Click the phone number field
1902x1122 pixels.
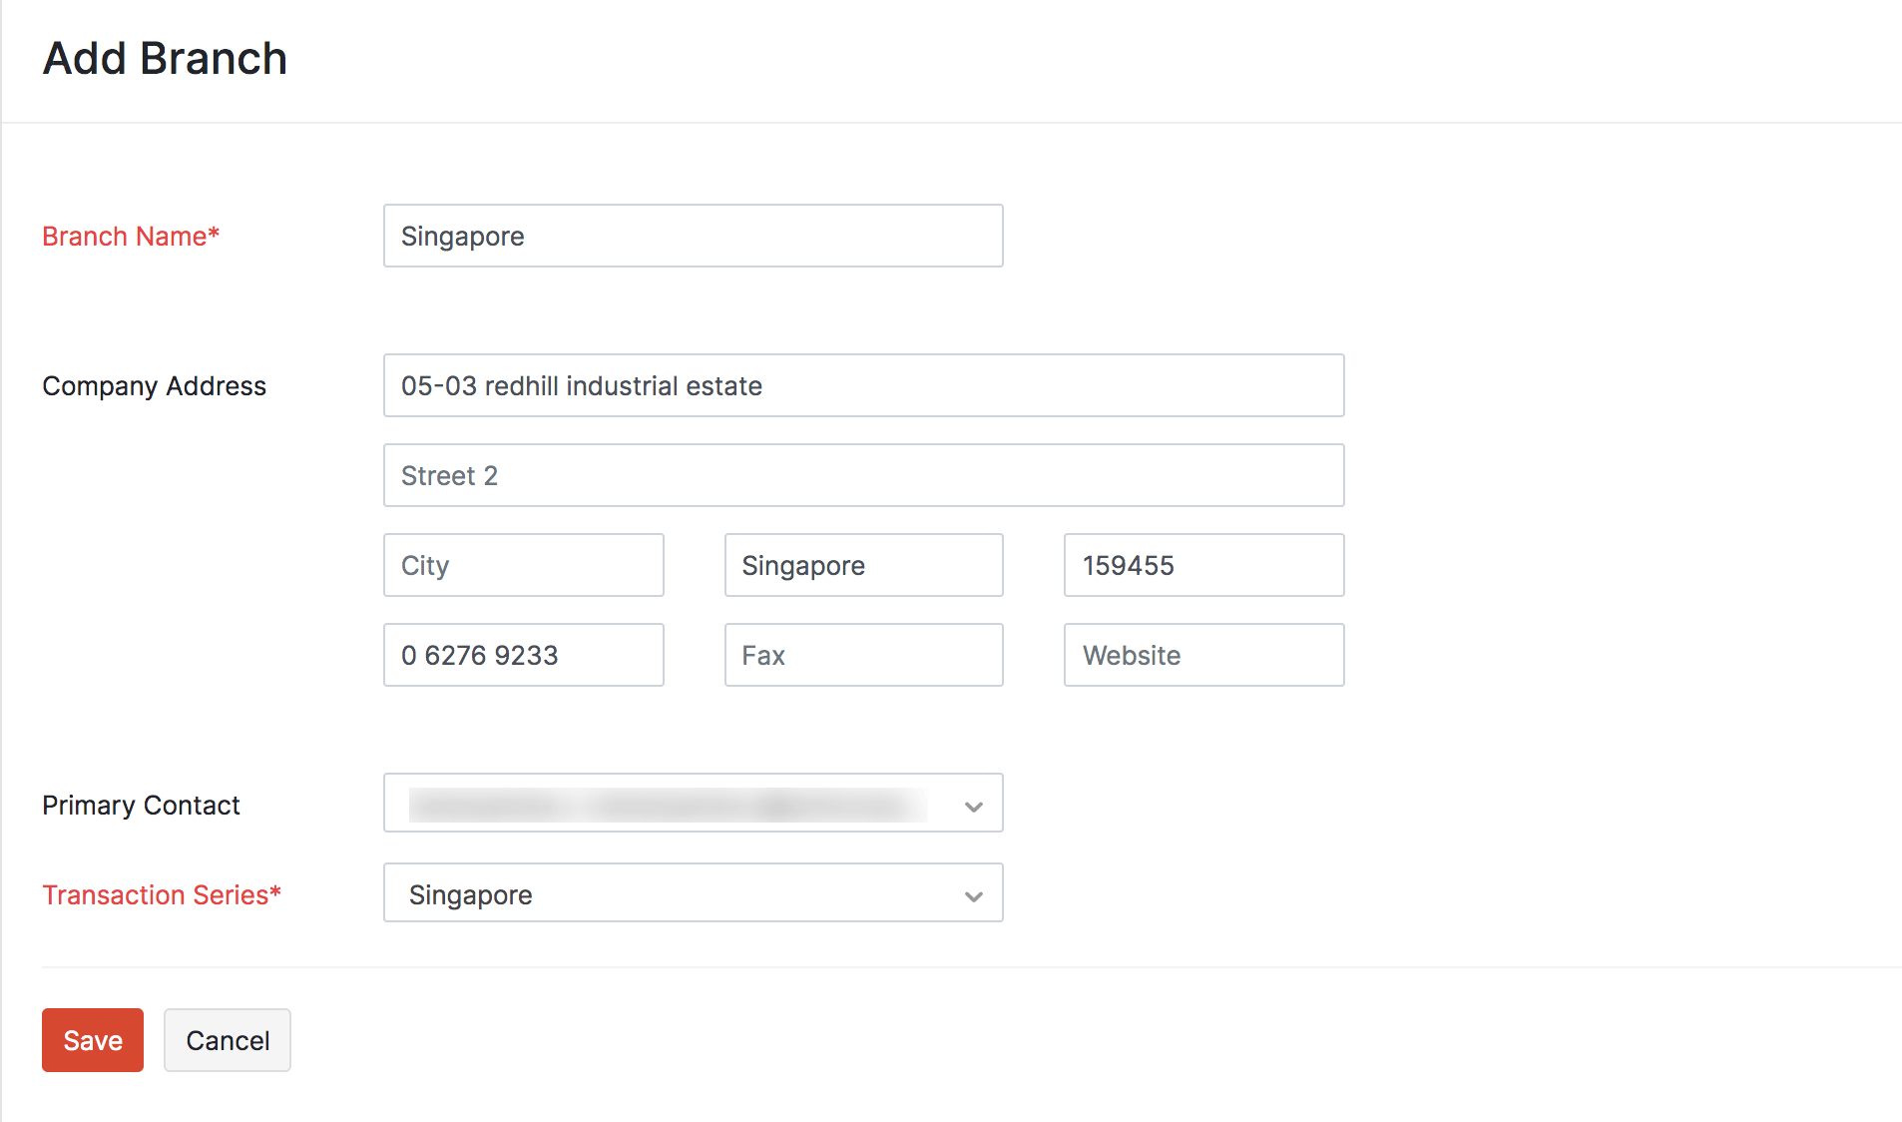(523, 655)
